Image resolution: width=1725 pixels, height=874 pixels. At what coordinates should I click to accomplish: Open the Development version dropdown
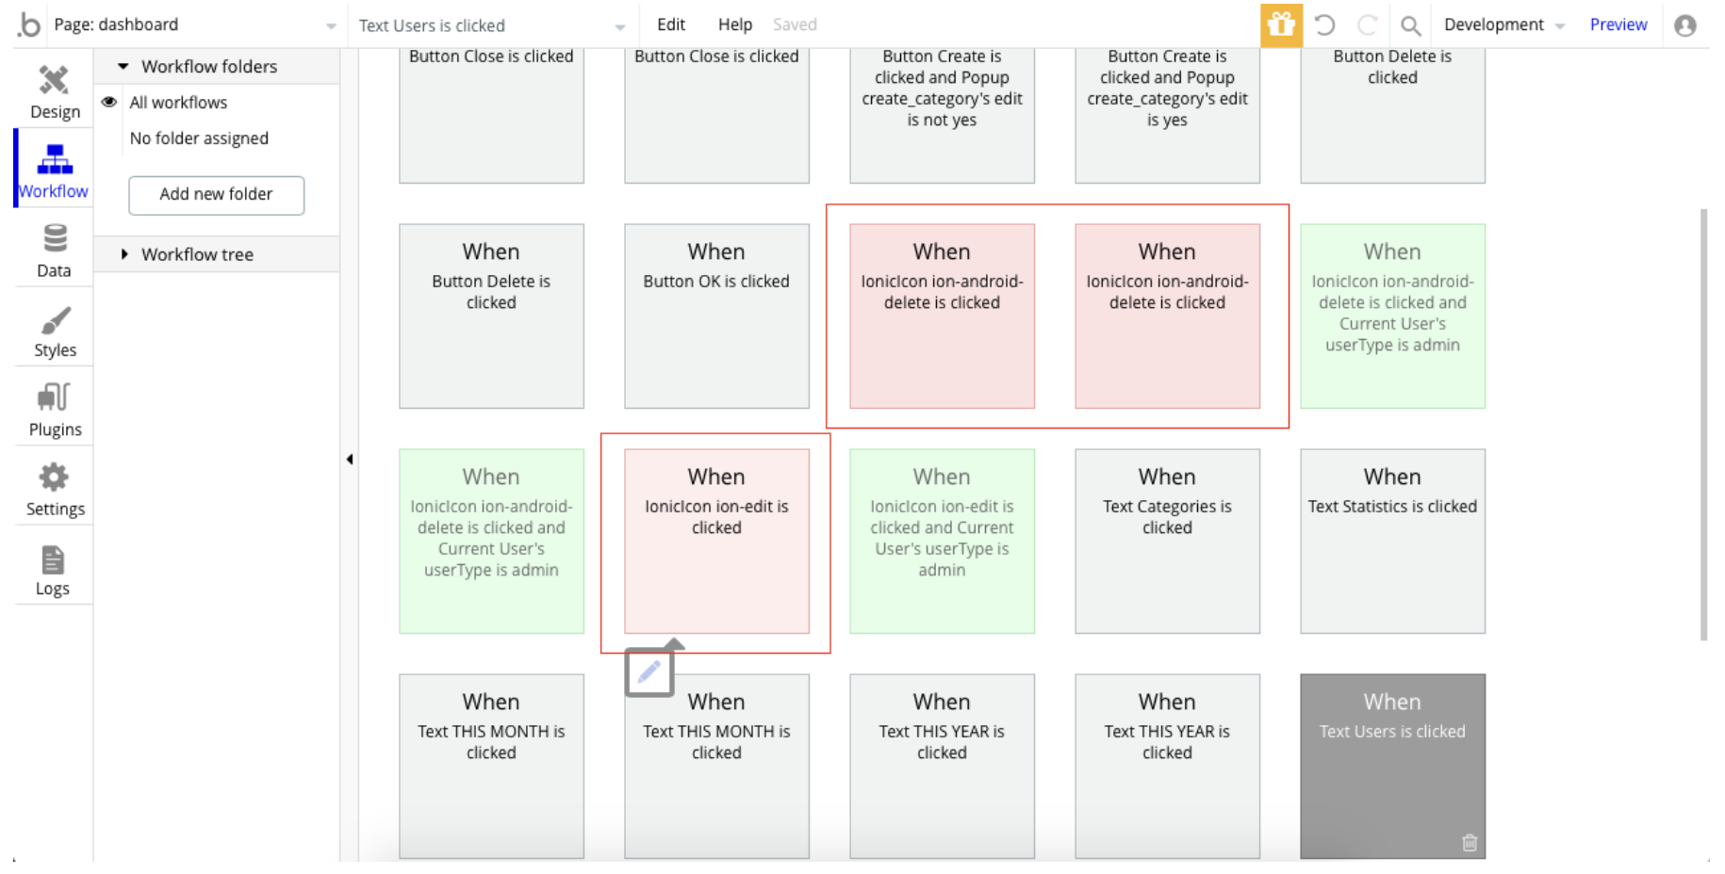[1503, 25]
